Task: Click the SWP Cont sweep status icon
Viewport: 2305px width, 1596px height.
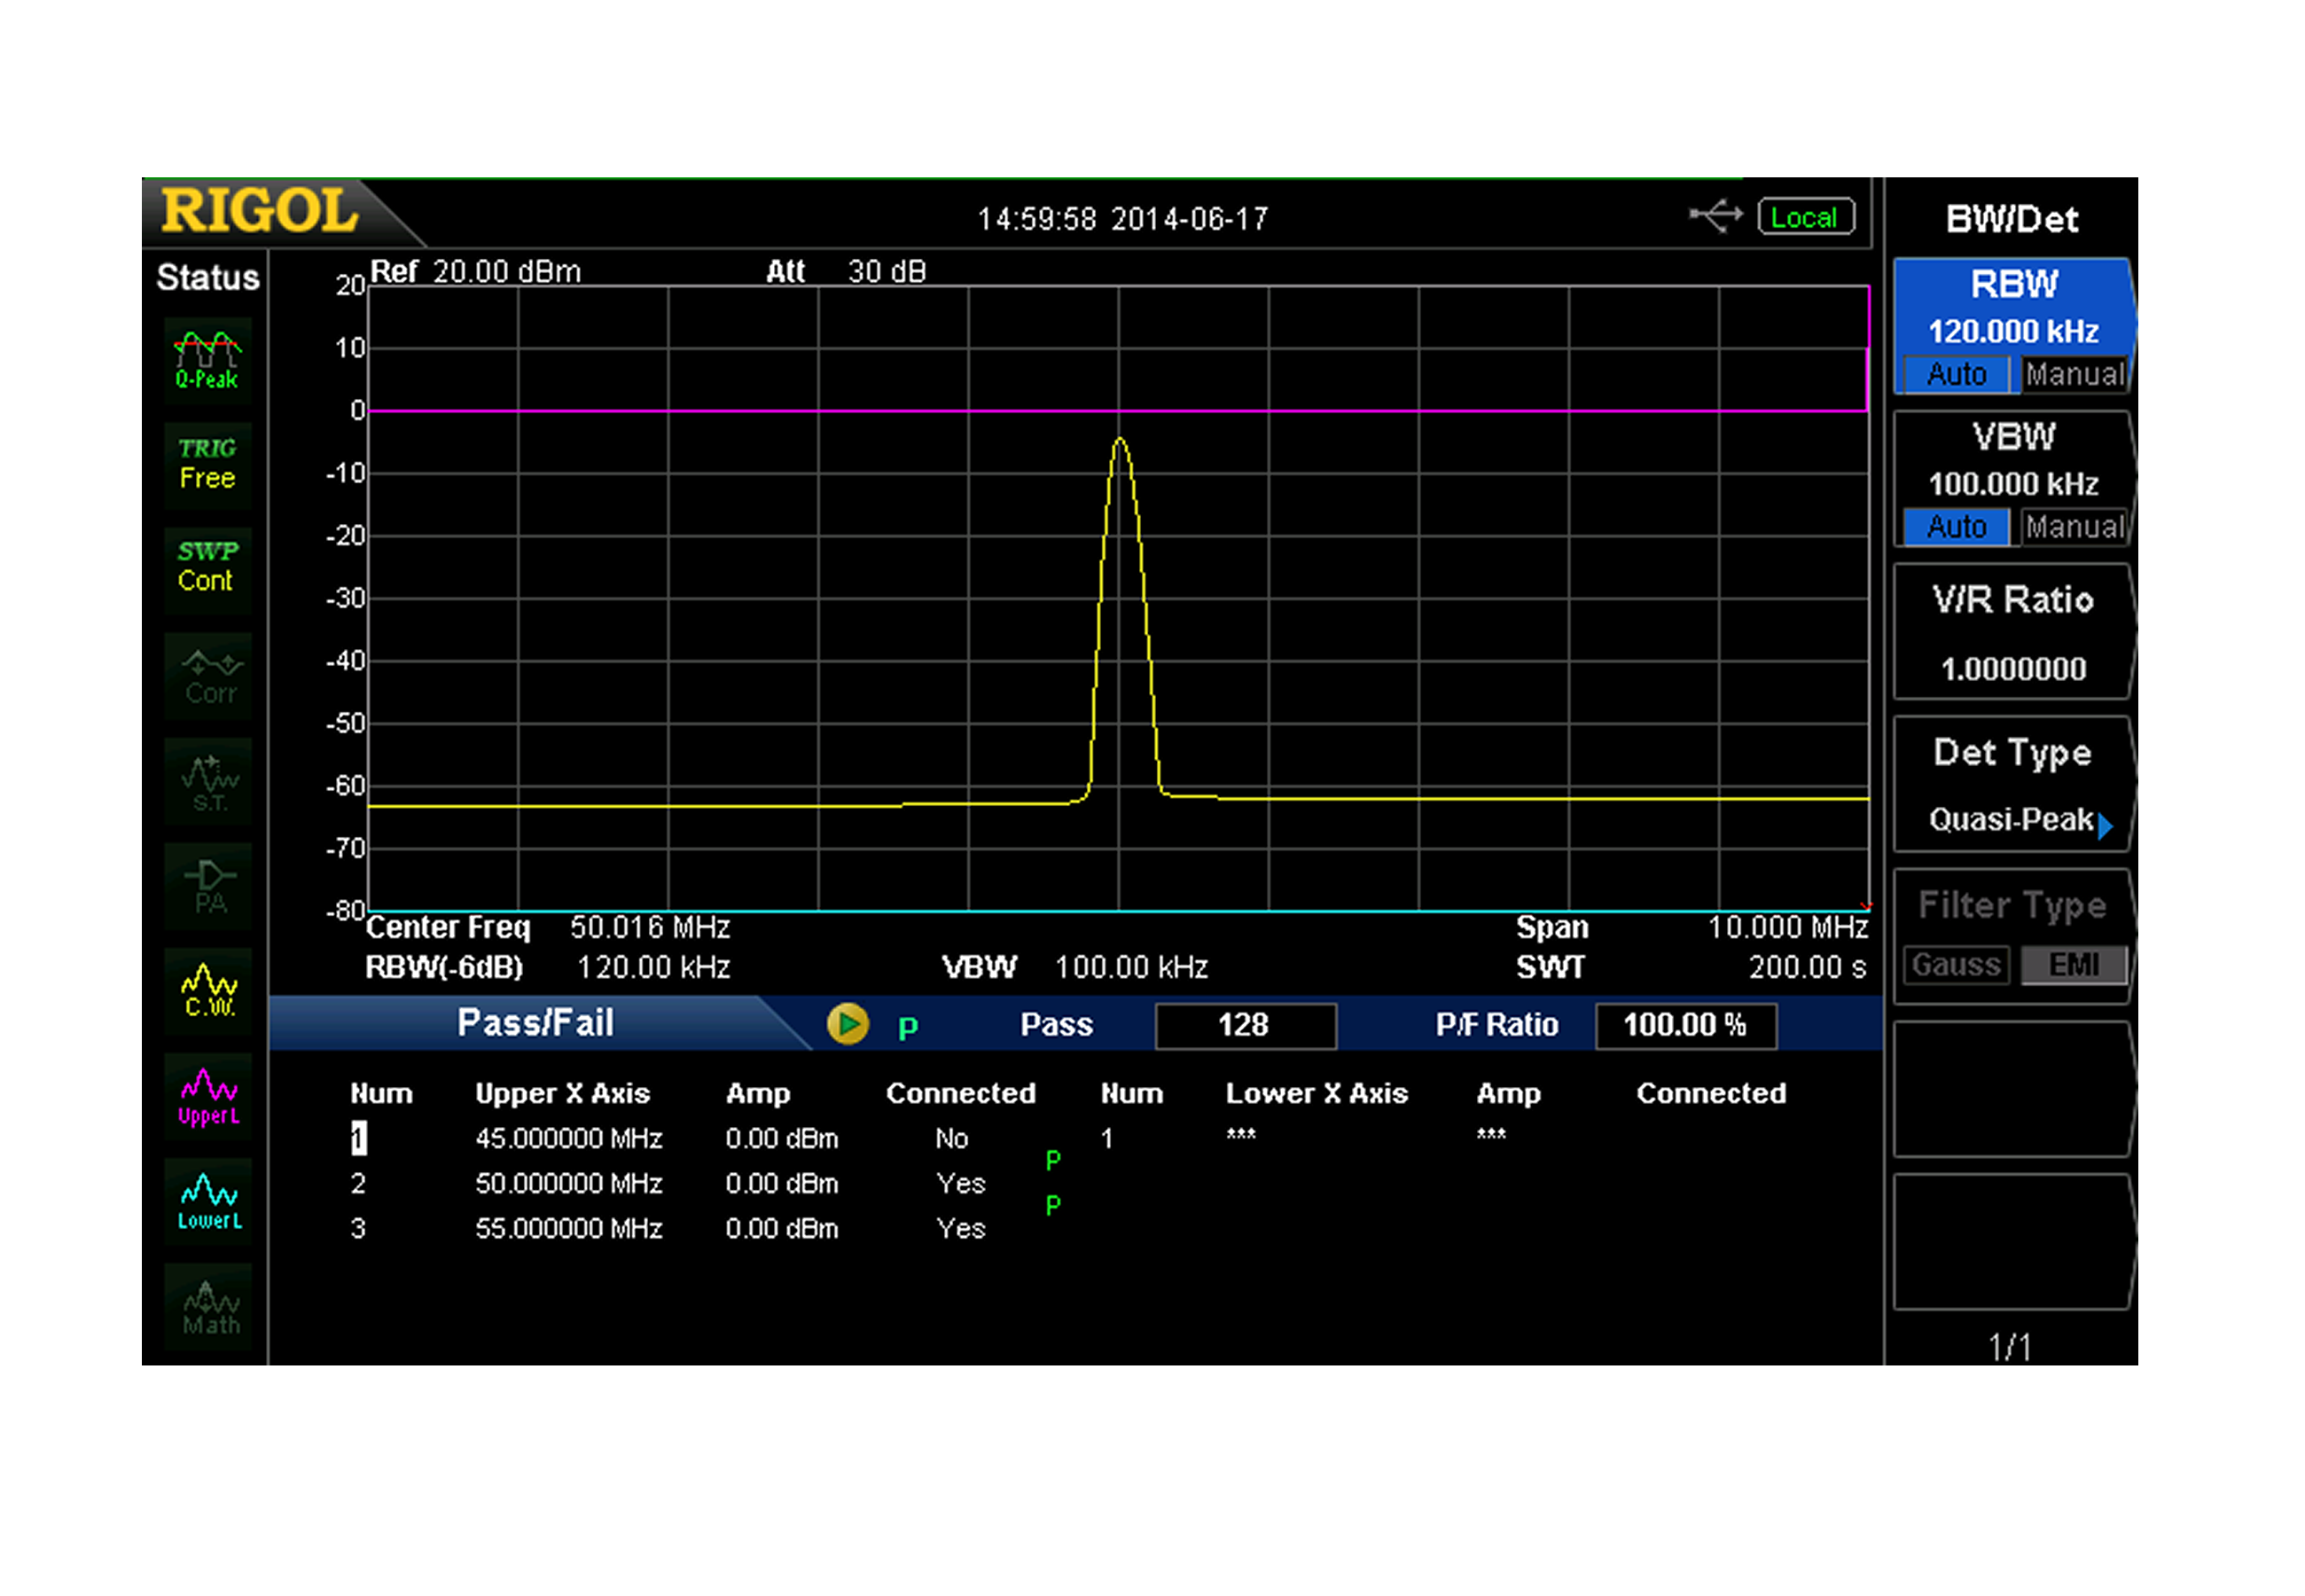Action: click(x=207, y=568)
